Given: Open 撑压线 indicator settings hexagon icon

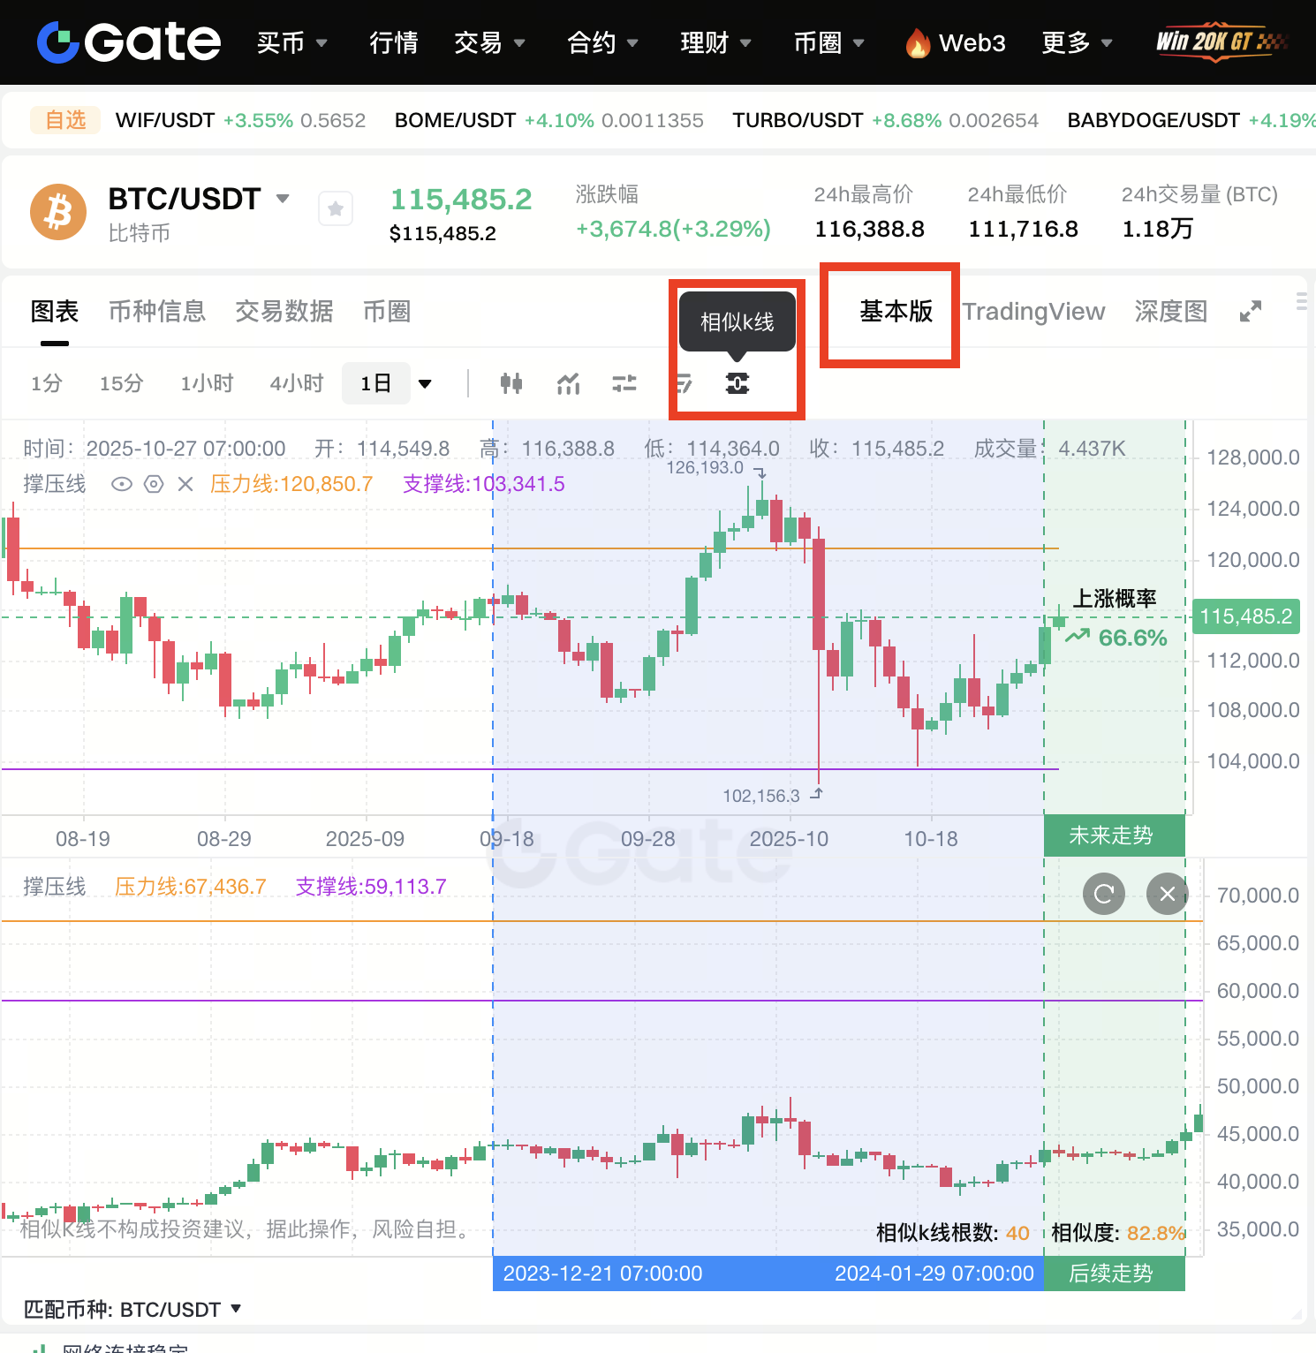Looking at the screenshot, I should pos(154,484).
